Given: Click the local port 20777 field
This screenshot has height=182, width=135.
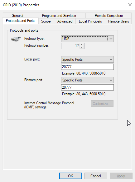Looking at the screenshot, I should (87, 67).
